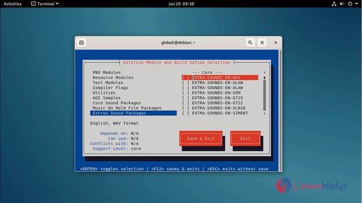The image size is (362, 203).
Task: Click the list scroll down arrow
Action: 264,113
